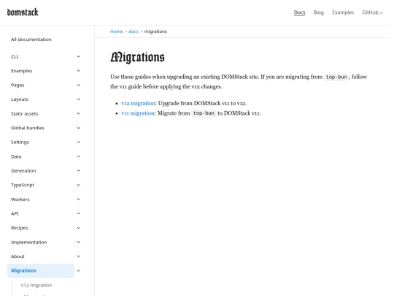Expand the Generation section chevron
The height and width of the screenshot is (296, 394).
pyautogui.click(x=78, y=170)
